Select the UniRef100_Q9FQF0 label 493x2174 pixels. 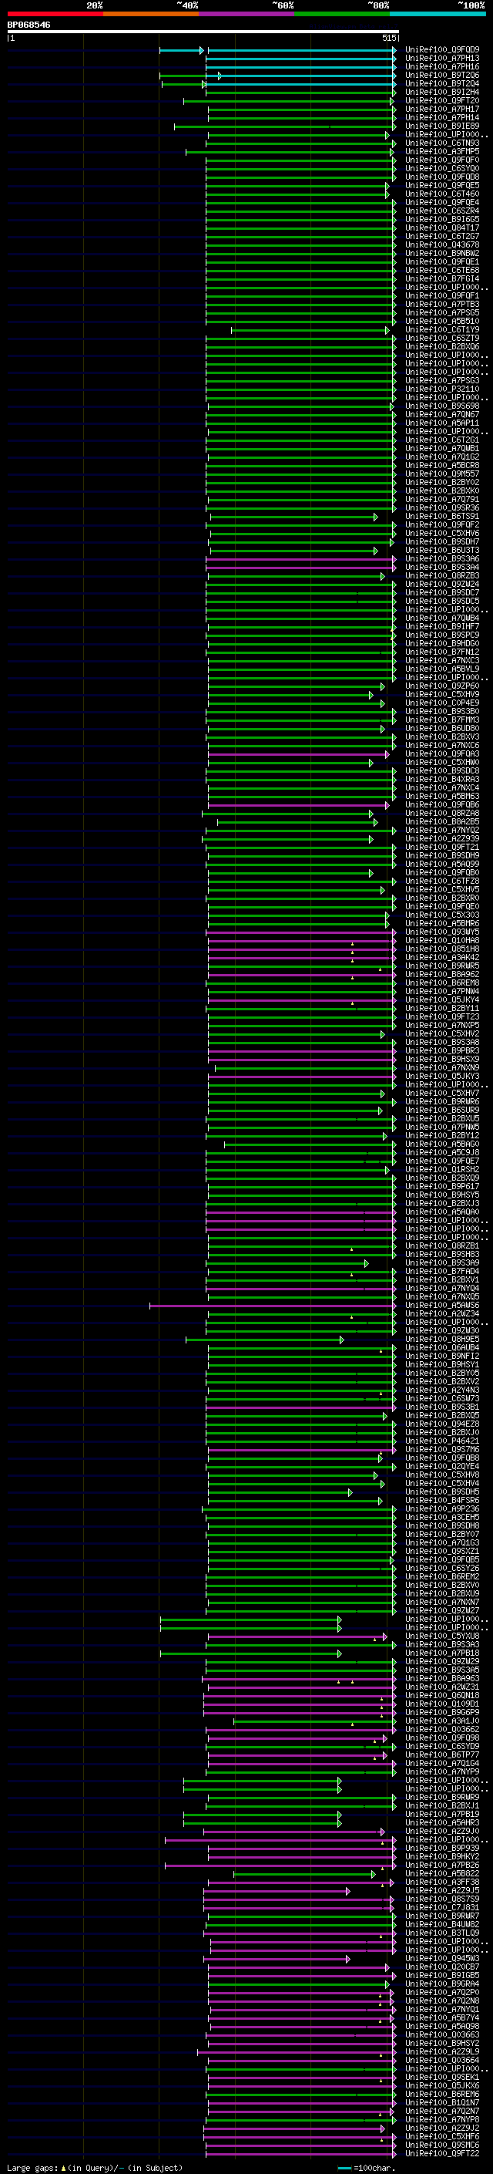coord(442,160)
